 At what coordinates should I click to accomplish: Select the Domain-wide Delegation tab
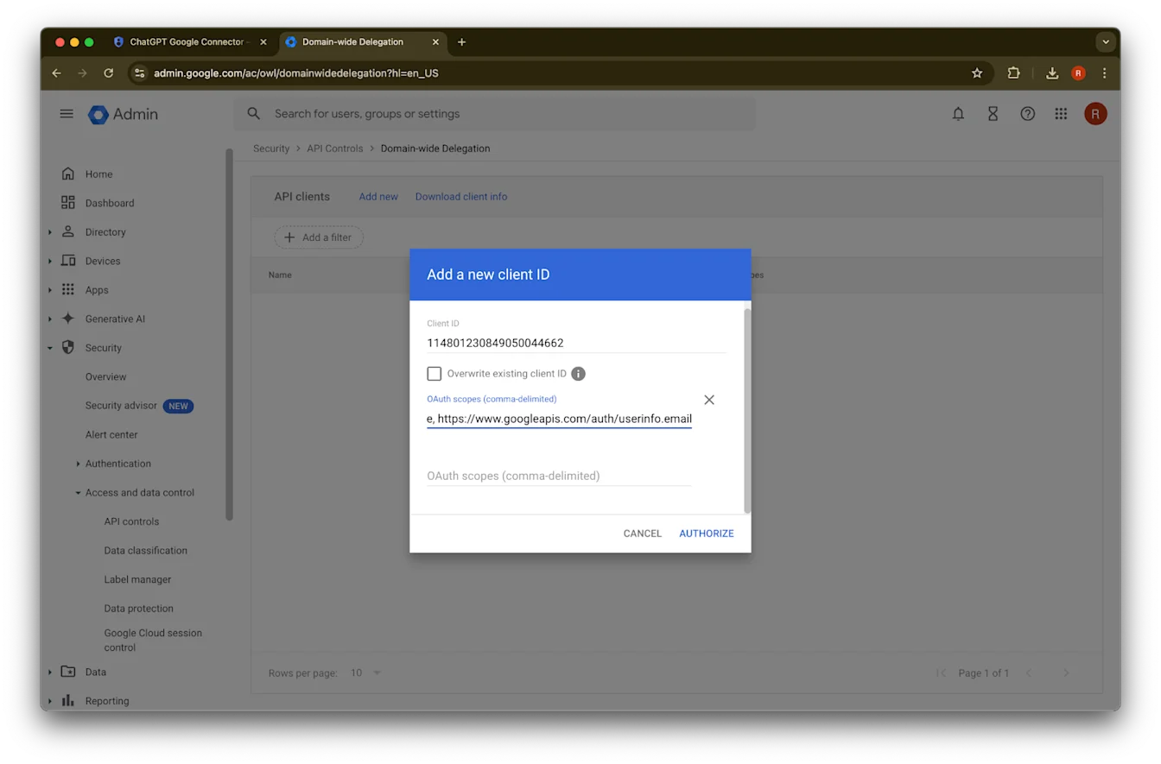pos(362,41)
